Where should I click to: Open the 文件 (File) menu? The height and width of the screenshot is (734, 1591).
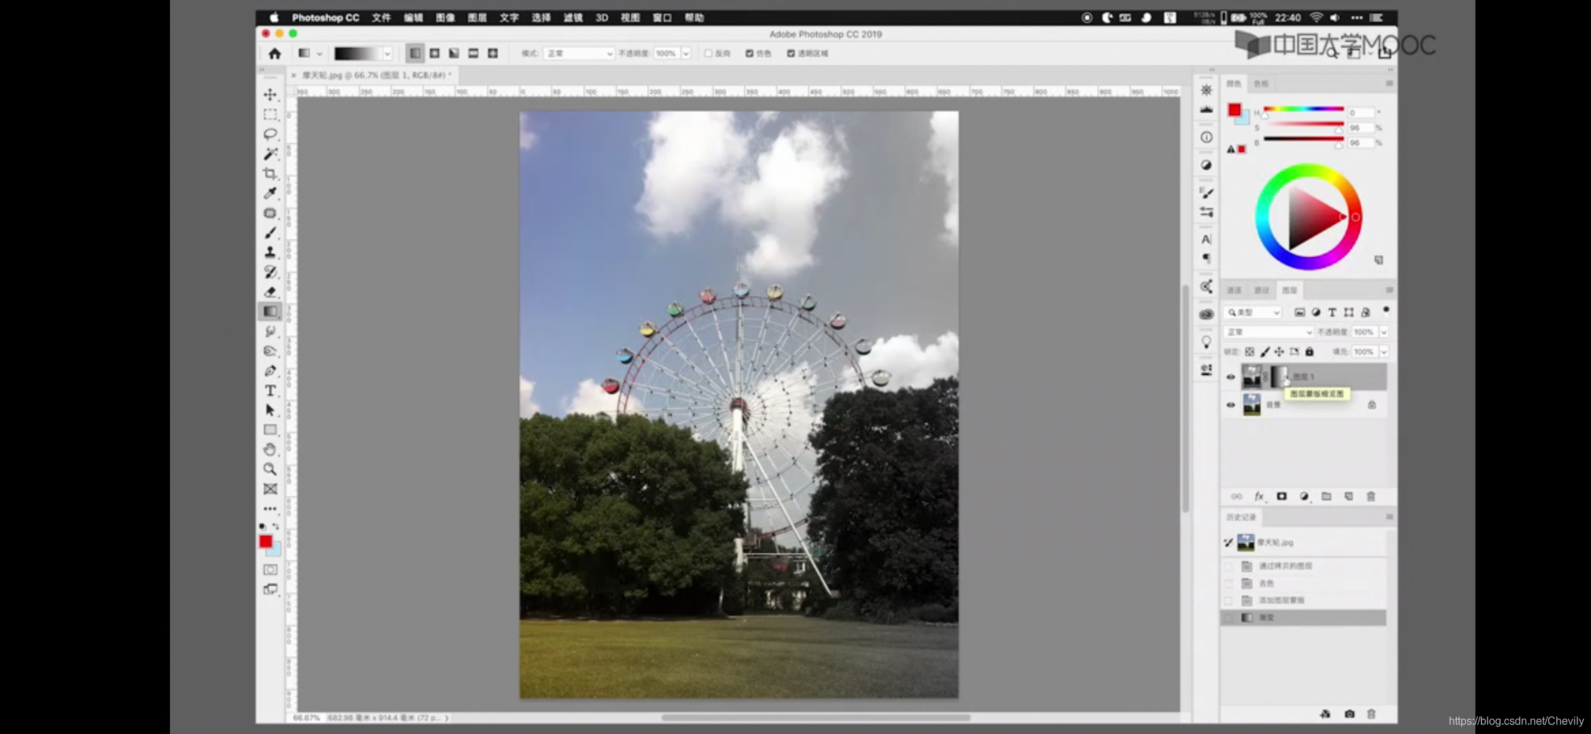click(381, 18)
